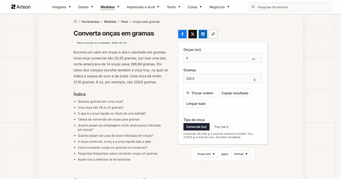Share the page on Facebook
Viewport: 341px width, 179px height.
coord(182,34)
